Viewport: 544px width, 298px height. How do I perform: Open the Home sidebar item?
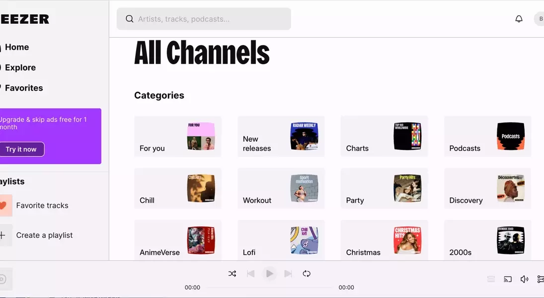click(16, 47)
